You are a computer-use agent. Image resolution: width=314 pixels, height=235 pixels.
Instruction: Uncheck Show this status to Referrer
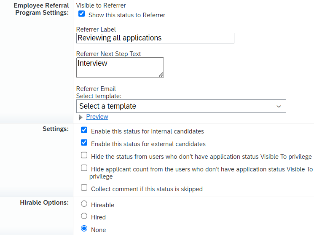pyautogui.click(x=82, y=14)
